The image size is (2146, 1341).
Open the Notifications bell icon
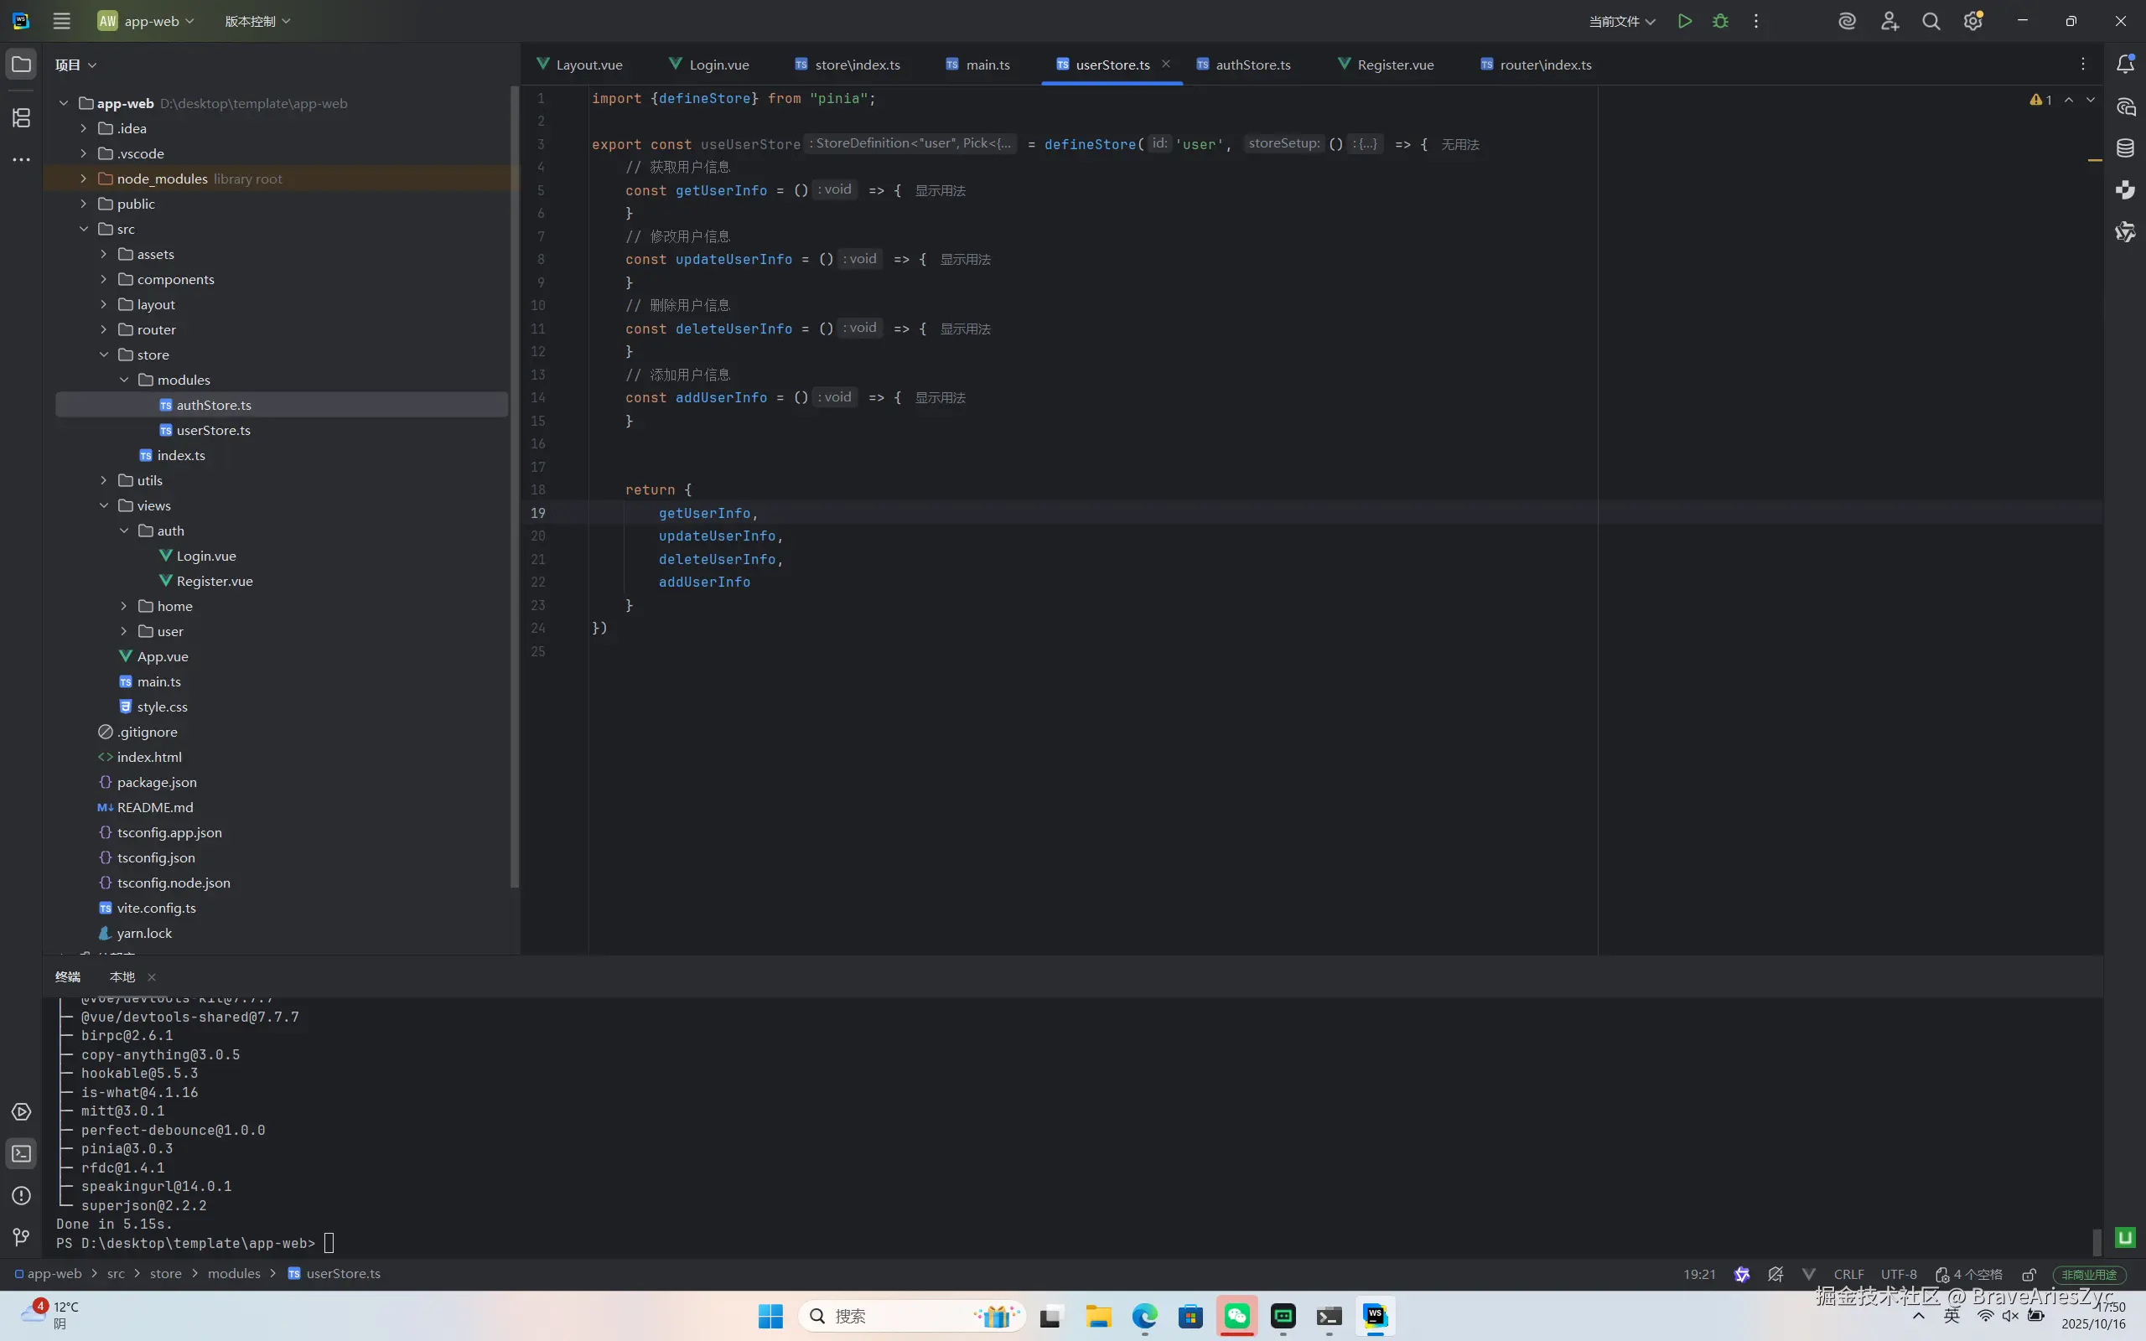click(2126, 64)
